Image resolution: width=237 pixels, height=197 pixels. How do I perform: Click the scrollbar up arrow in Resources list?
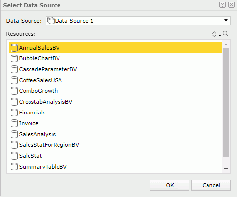coord(226,44)
